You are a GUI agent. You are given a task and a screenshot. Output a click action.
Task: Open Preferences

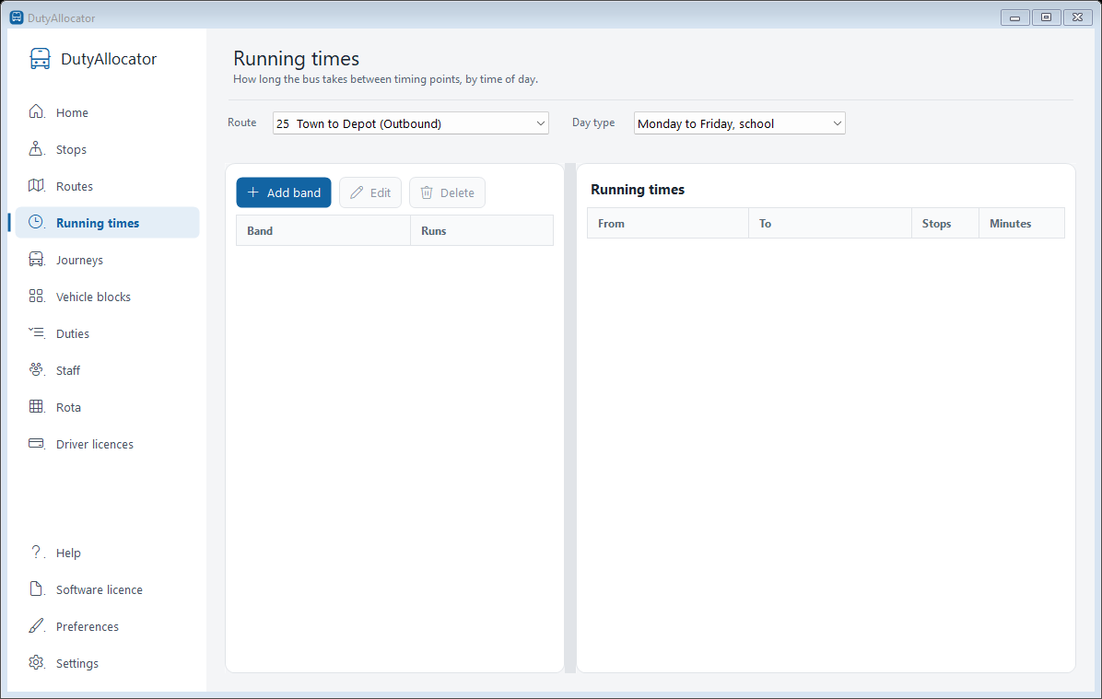click(107, 626)
